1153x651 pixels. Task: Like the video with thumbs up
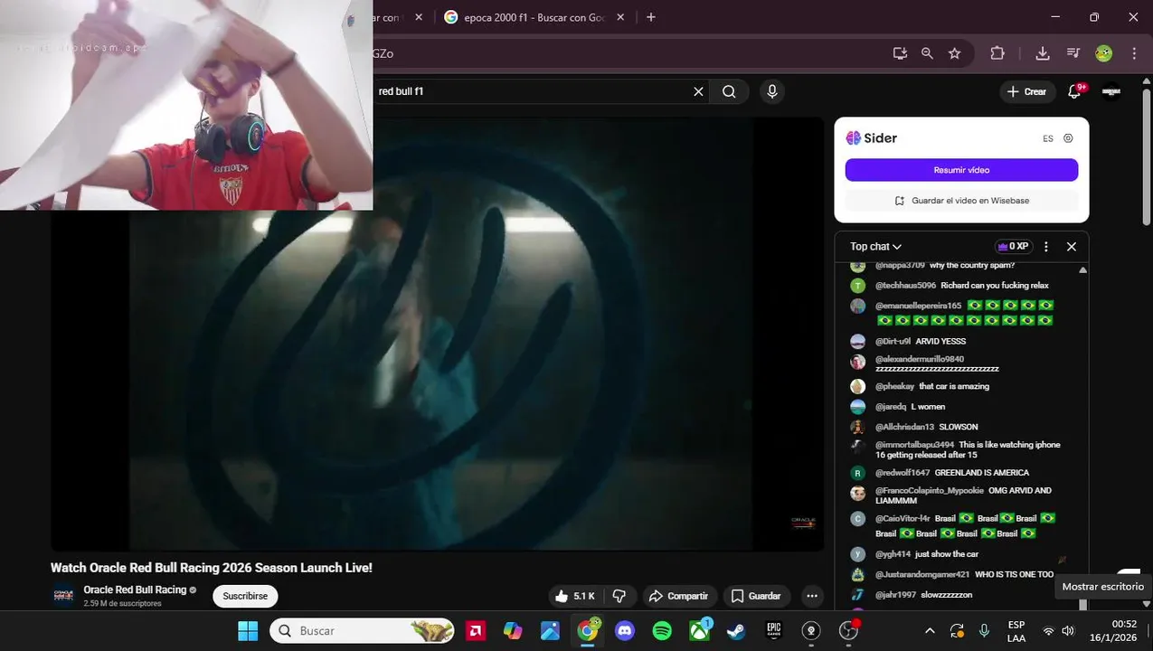click(x=575, y=596)
